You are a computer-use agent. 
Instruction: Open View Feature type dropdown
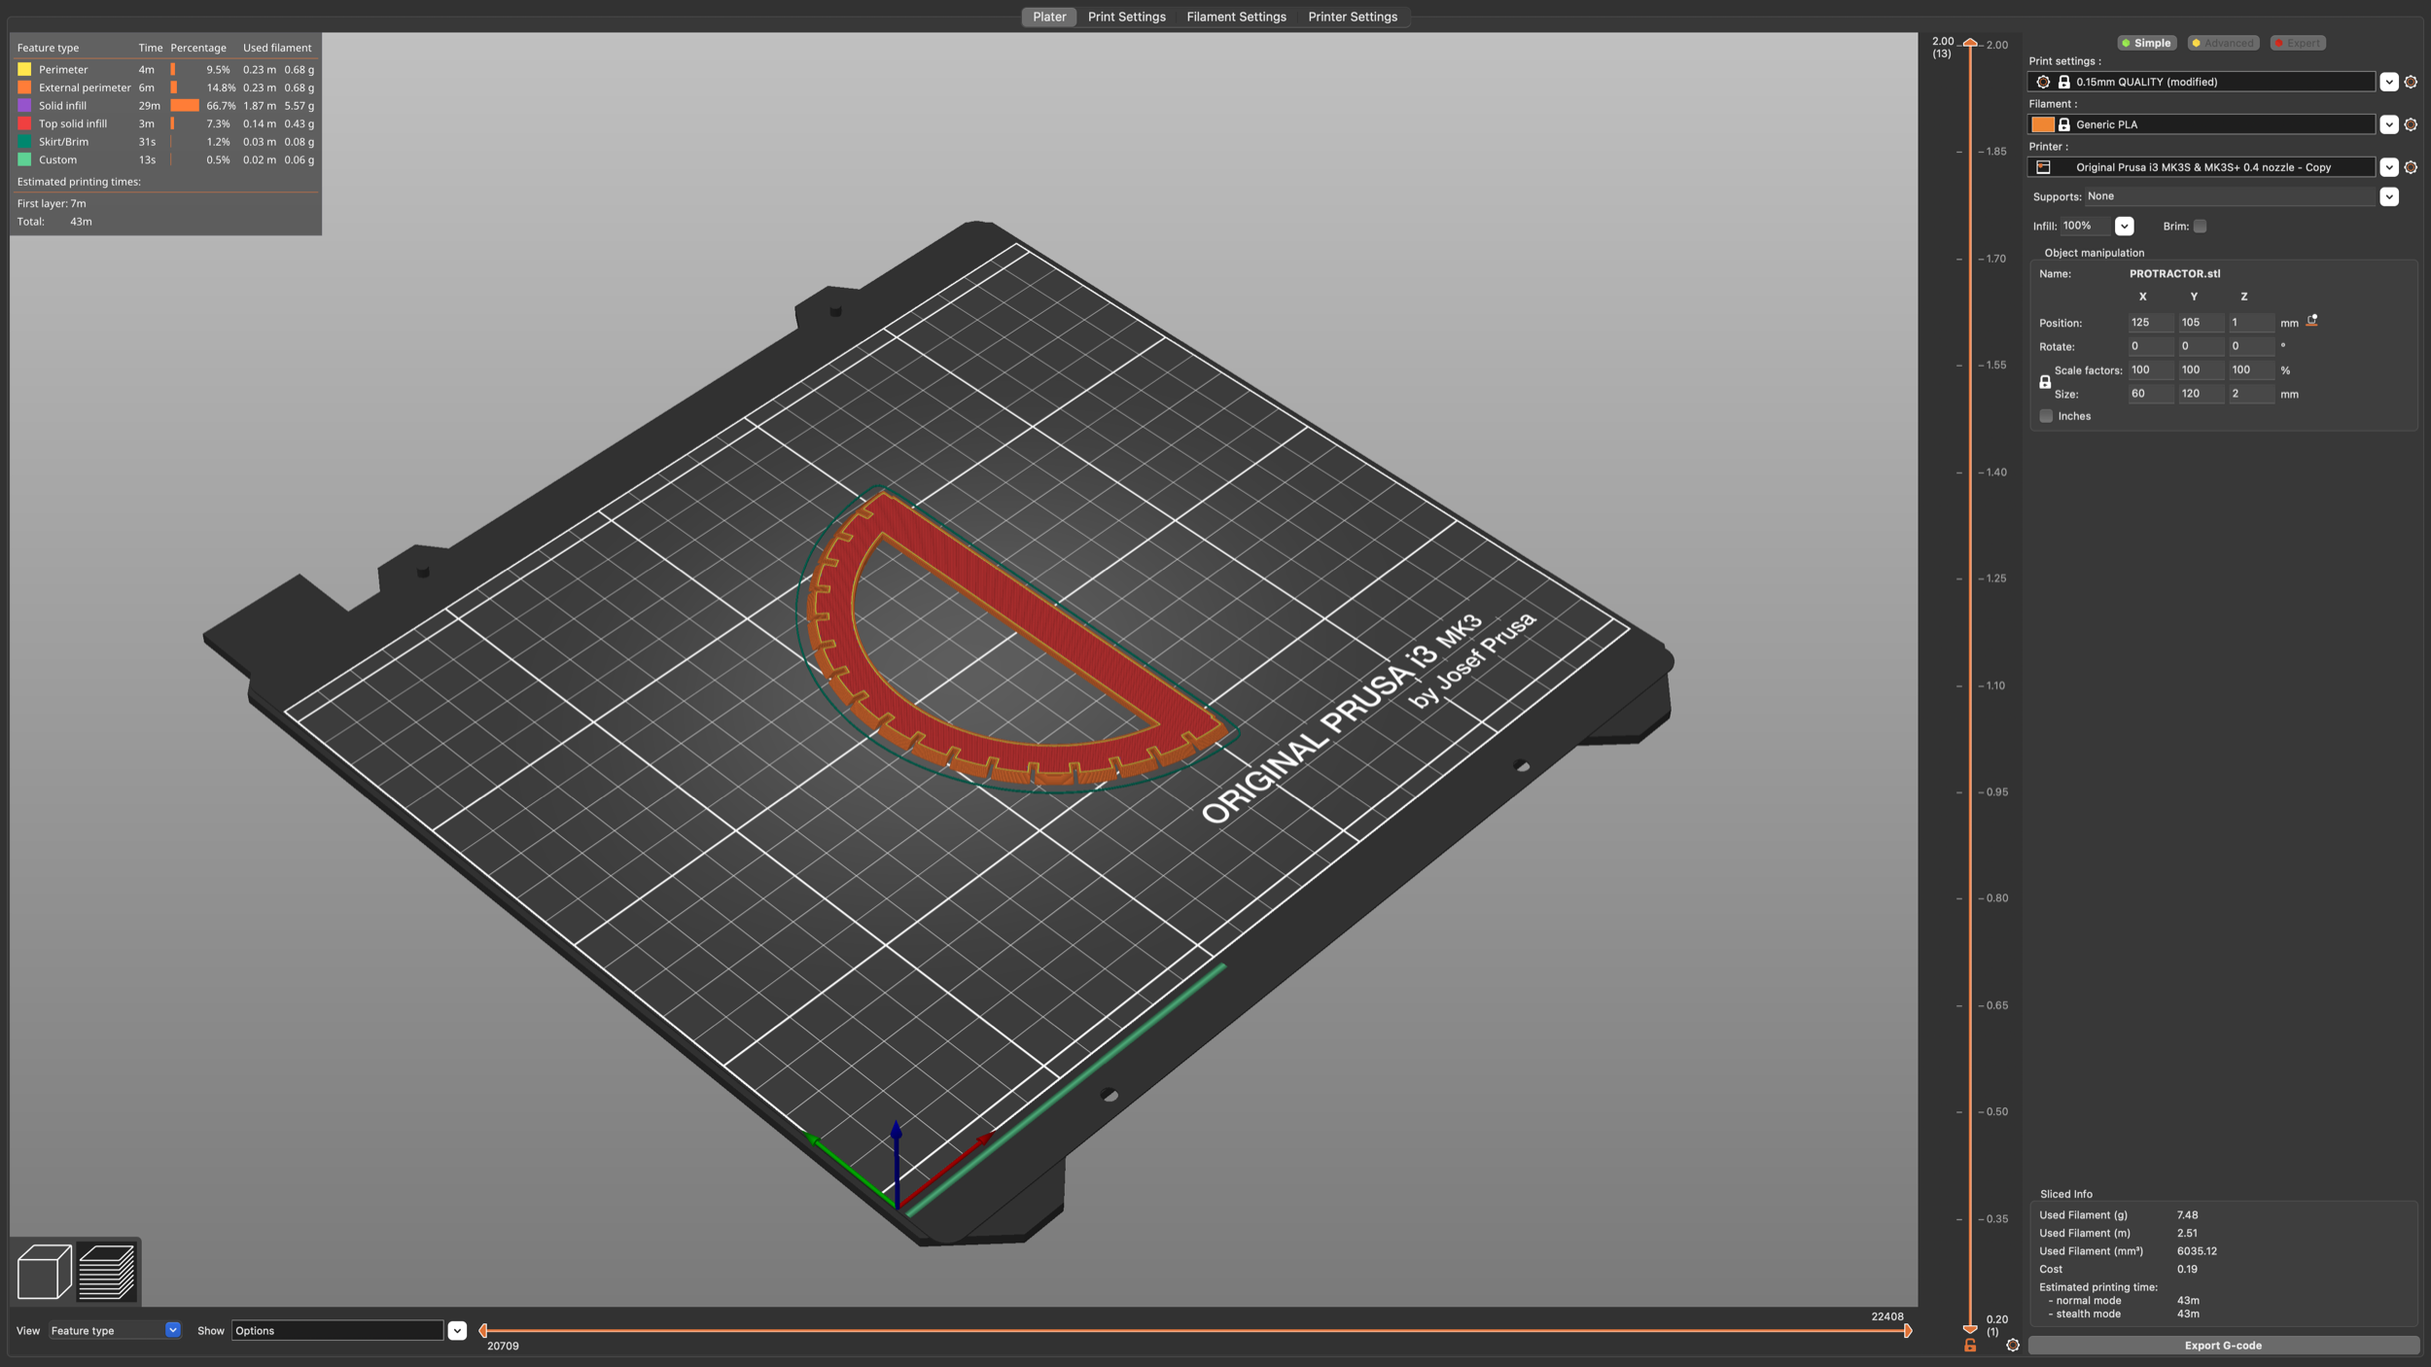tap(115, 1330)
